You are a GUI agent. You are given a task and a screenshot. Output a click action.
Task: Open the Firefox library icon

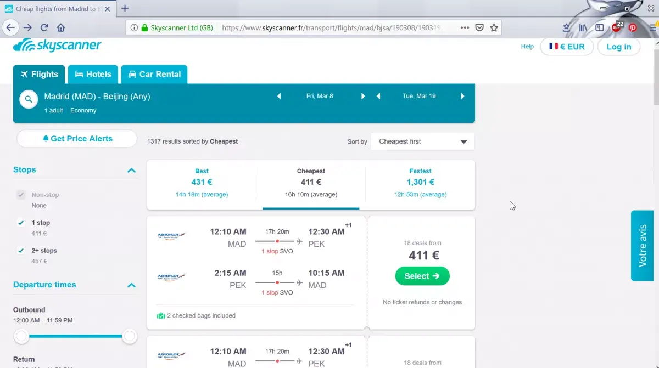click(x=583, y=27)
